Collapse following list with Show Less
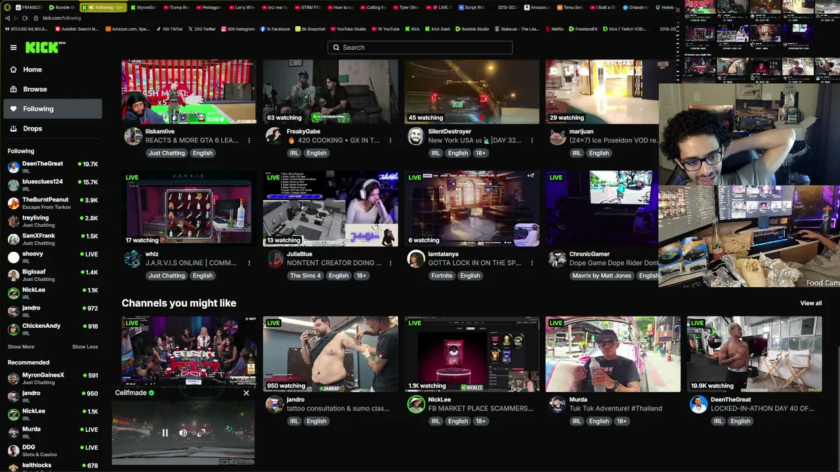Screen dimensions: 840x472 click(85, 347)
